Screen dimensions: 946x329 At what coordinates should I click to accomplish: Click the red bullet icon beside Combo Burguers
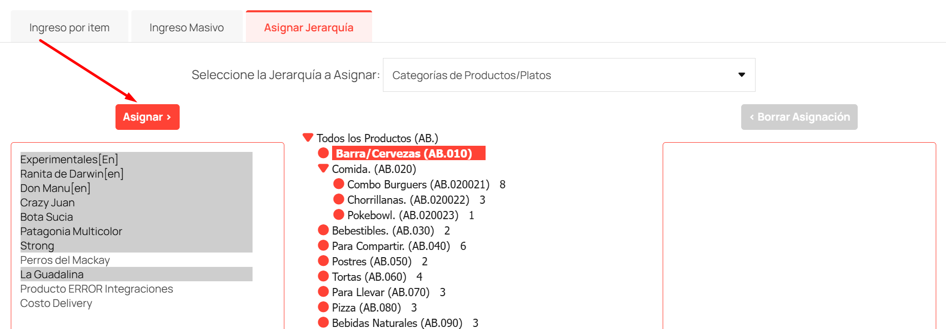[338, 184]
